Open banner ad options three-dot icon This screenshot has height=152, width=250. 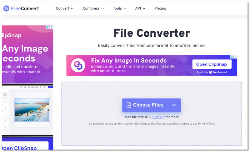tap(235, 57)
